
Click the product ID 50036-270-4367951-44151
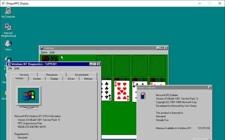point(32,127)
